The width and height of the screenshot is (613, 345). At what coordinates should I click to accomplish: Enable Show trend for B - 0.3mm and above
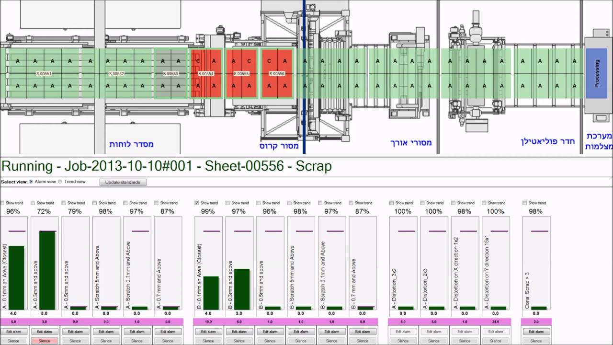[227, 203]
